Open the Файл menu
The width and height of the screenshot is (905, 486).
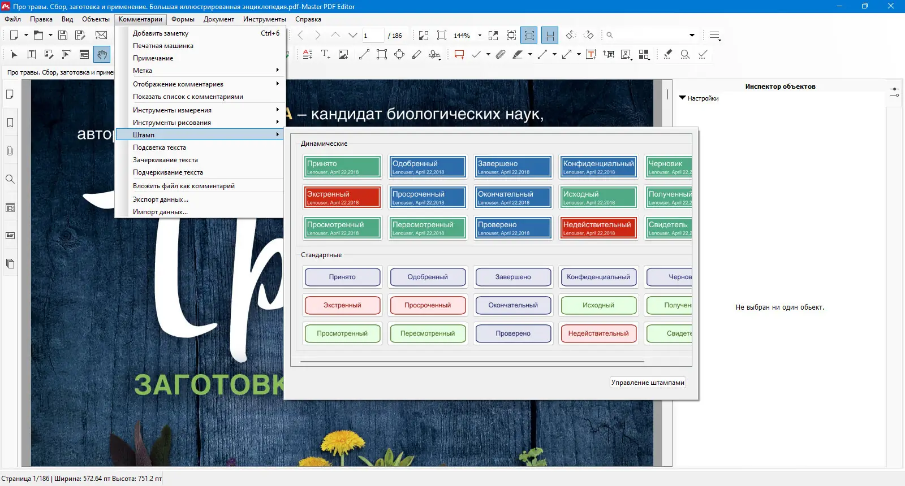click(x=12, y=19)
